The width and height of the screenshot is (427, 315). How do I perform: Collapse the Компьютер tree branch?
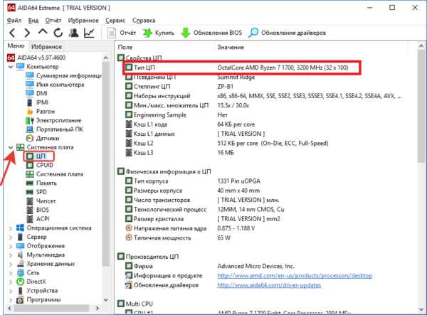tap(11, 67)
